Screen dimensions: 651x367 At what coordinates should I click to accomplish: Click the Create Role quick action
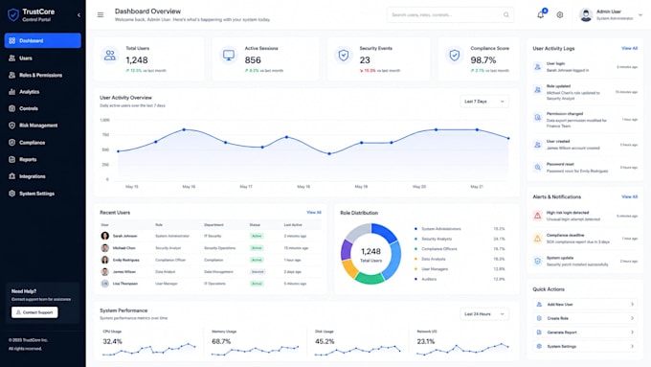pos(585,318)
